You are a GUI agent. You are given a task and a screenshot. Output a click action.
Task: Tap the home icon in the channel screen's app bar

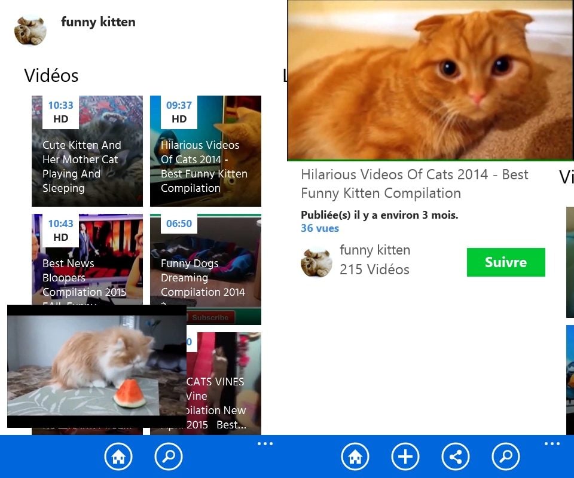coord(118,457)
